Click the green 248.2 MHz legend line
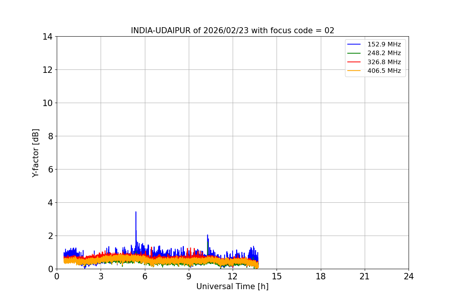 [x=354, y=53]
